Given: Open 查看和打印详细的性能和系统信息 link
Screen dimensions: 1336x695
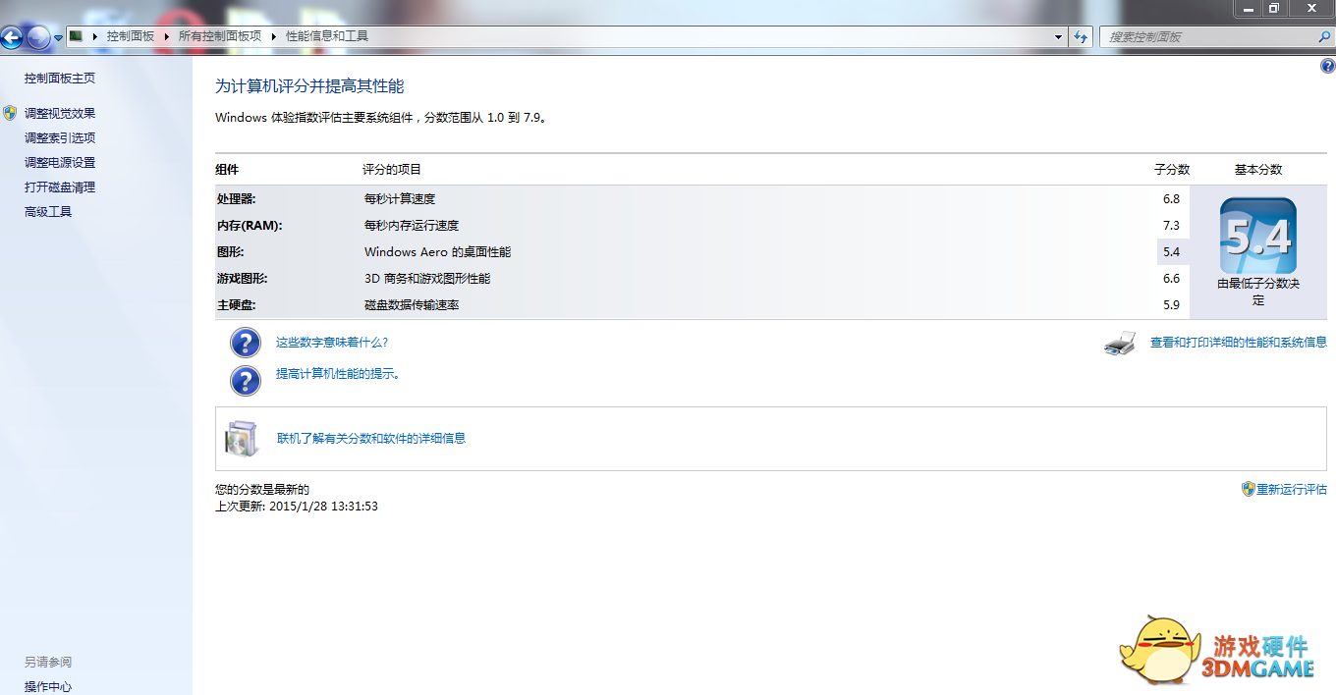Looking at the screenshot, I should coord(1239,343).
